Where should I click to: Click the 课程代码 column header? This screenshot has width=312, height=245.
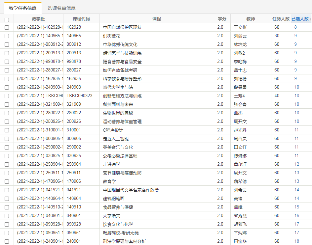pos(81,19)
